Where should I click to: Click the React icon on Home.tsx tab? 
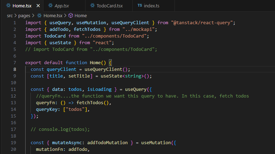pyautogui.click(x=8, y=6)
